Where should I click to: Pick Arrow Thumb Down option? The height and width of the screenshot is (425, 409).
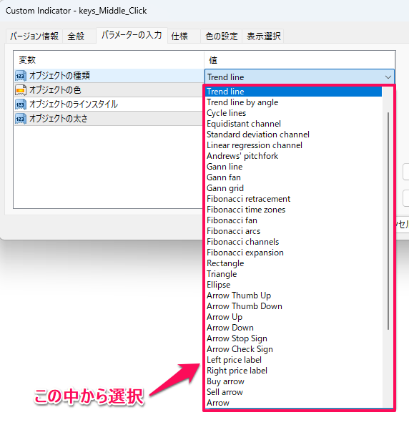point(293,306)
